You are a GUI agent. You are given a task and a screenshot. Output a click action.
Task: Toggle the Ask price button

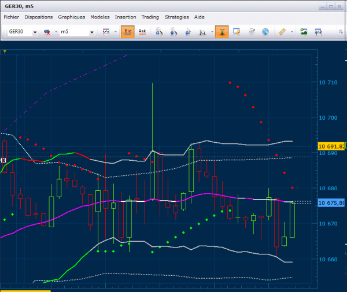142,32
